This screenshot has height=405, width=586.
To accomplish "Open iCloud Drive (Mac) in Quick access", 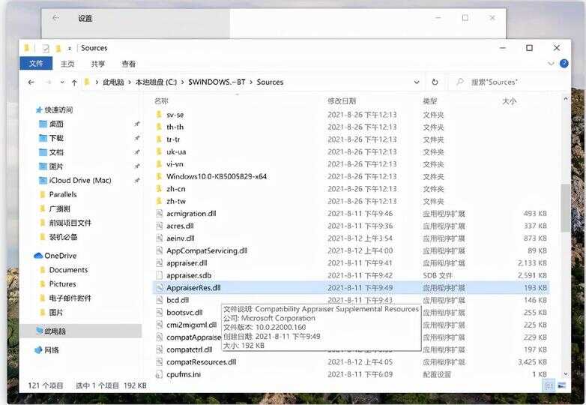I will [x=79, y=180].
